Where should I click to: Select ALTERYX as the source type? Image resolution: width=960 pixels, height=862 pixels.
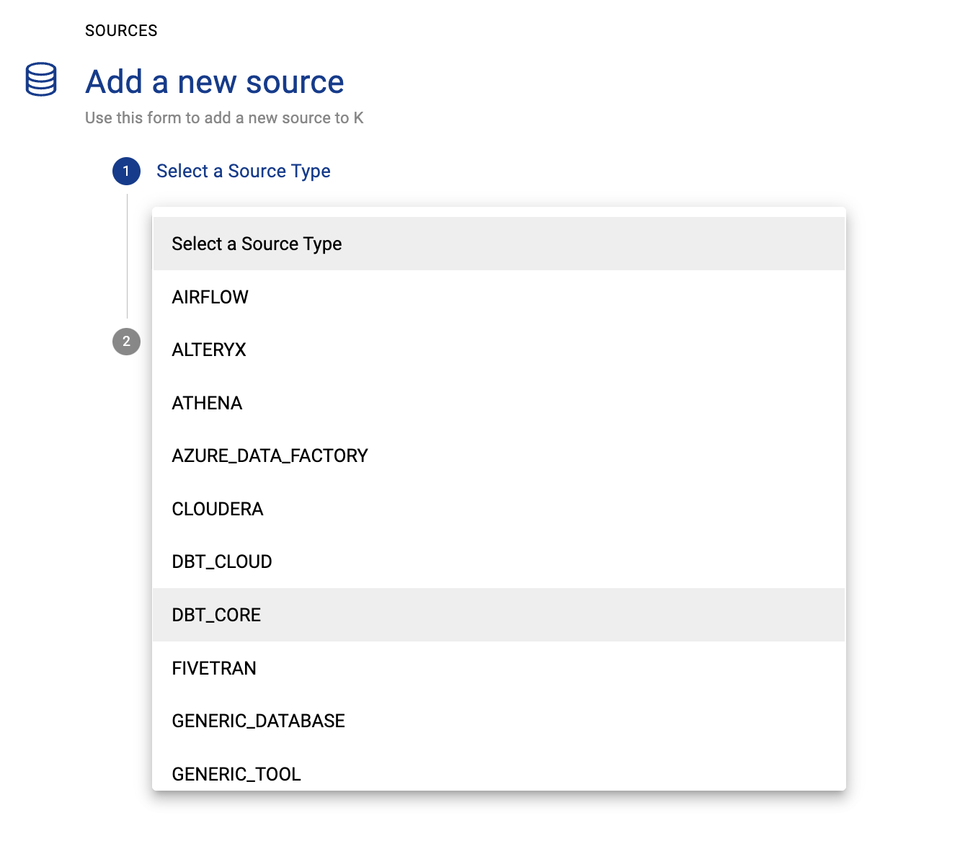click(x=209, y=350)
